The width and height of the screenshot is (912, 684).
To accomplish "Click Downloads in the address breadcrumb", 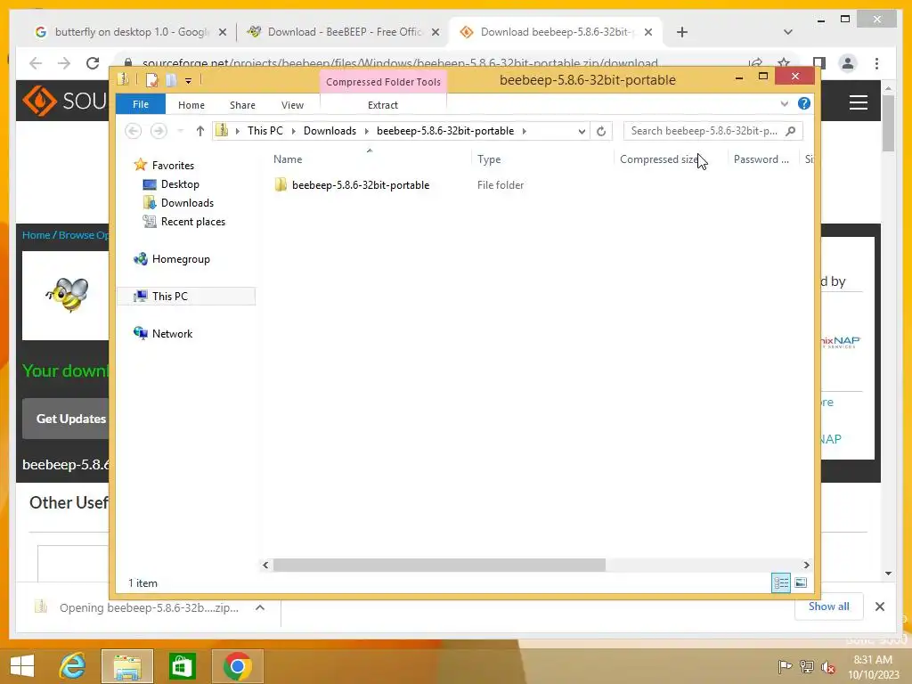I will click(x=330, y=131).
